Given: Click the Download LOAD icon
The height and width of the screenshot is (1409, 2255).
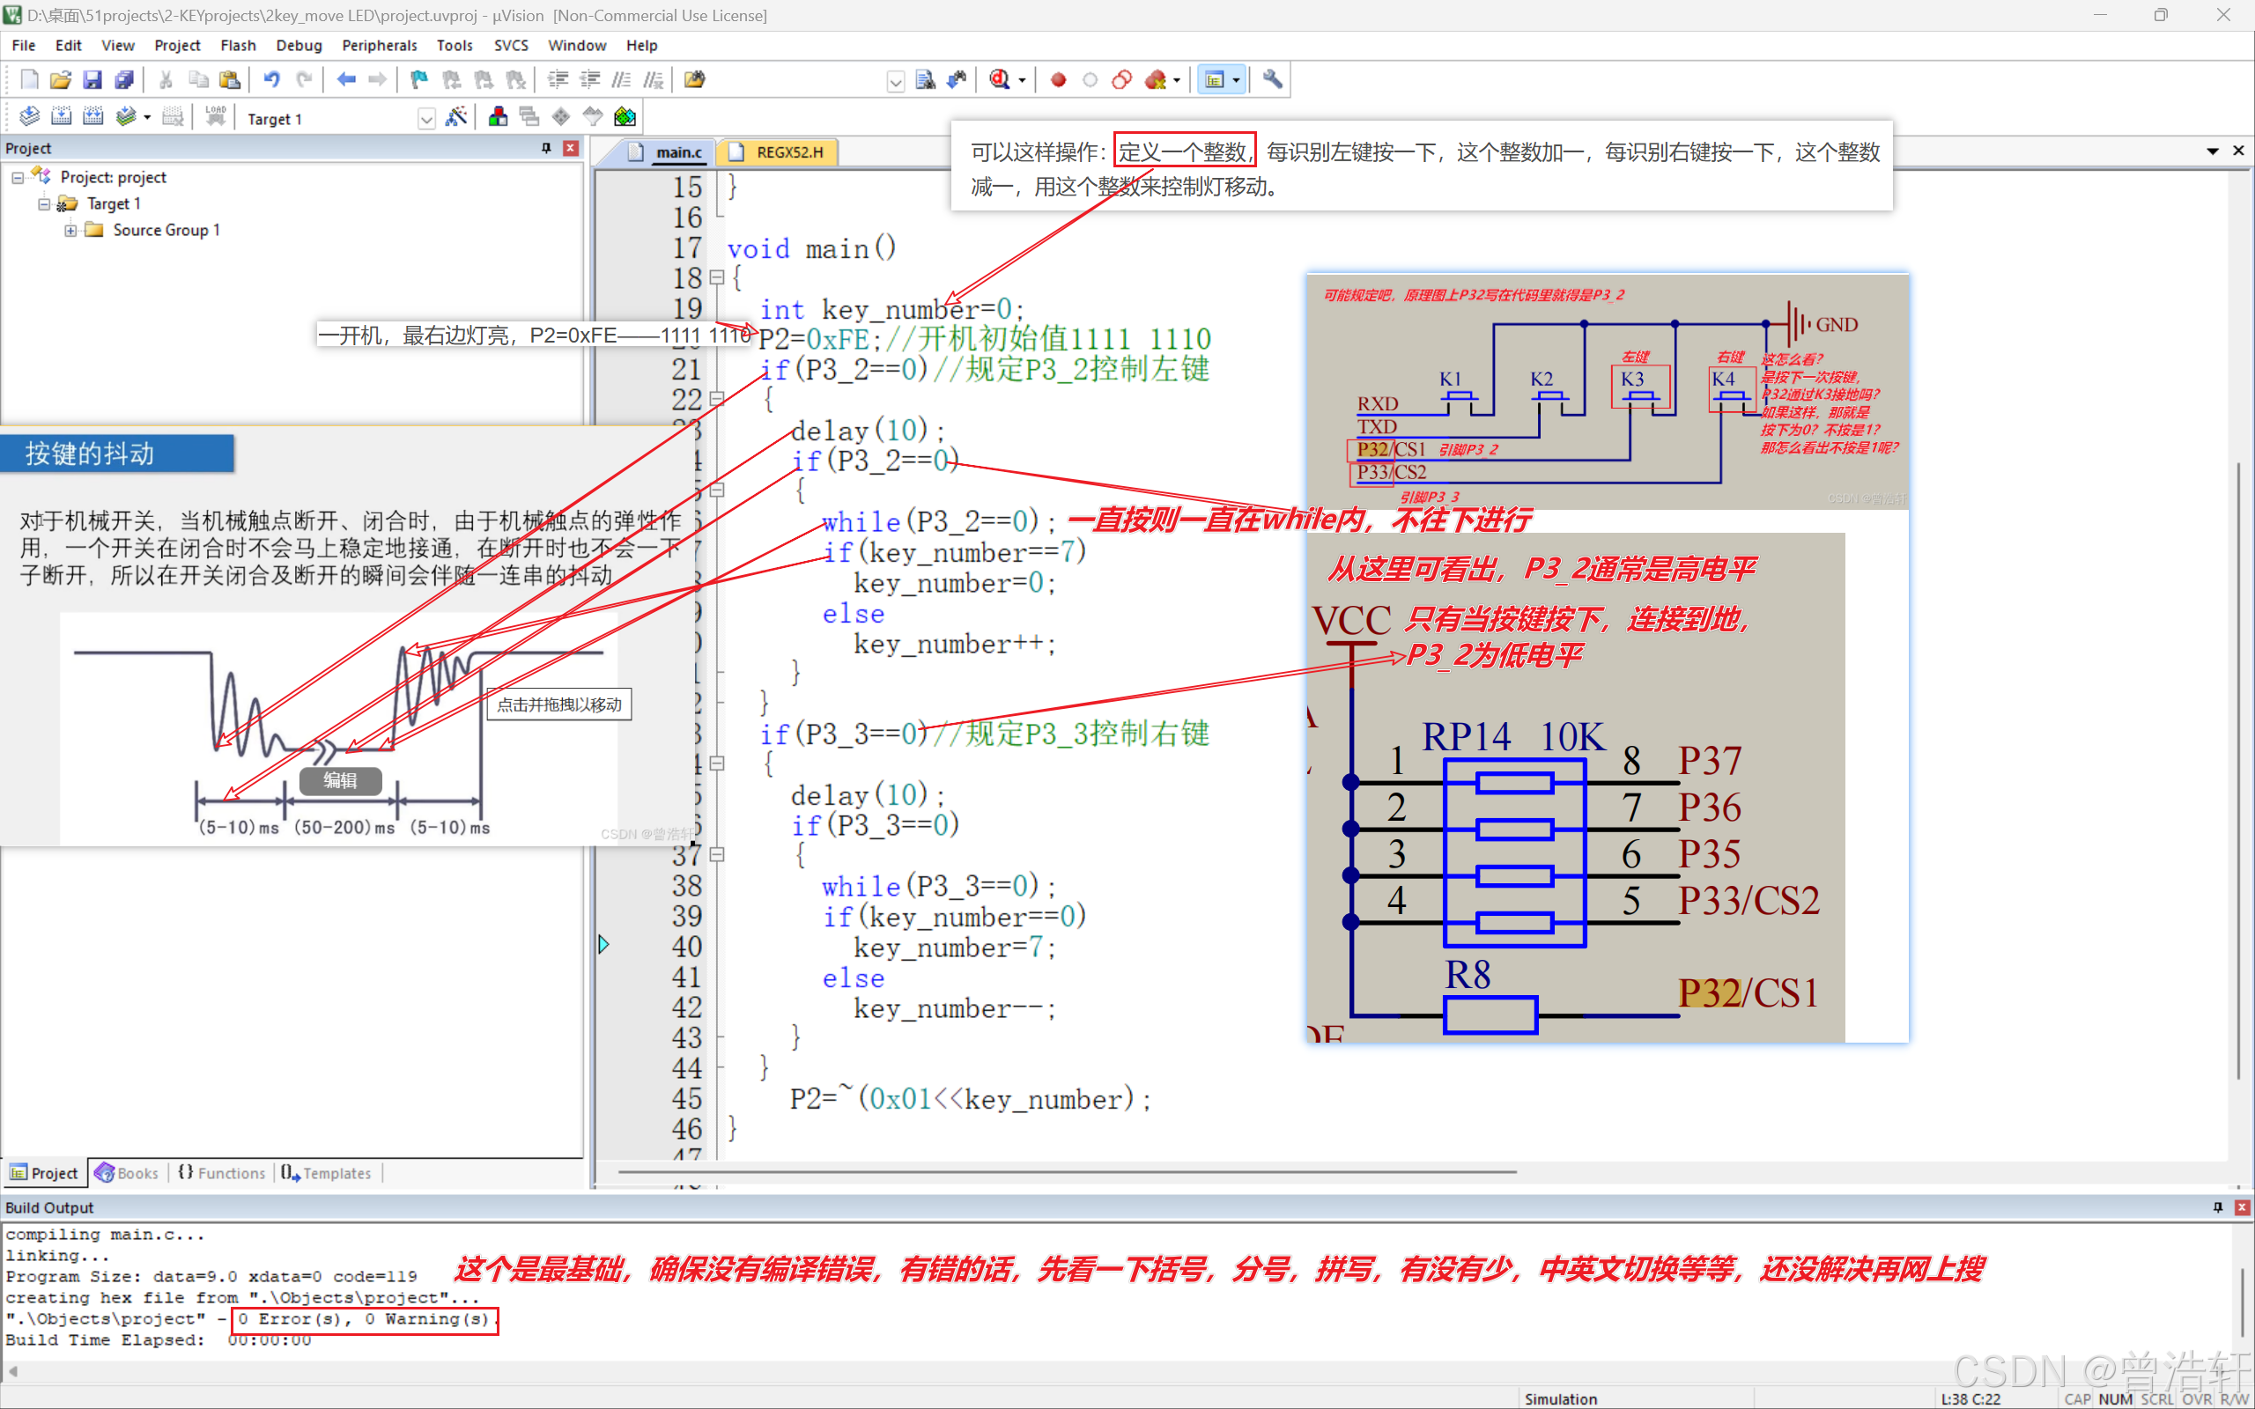Looking at the screenshot, I should pyautogui.click(x=215, y=117).
